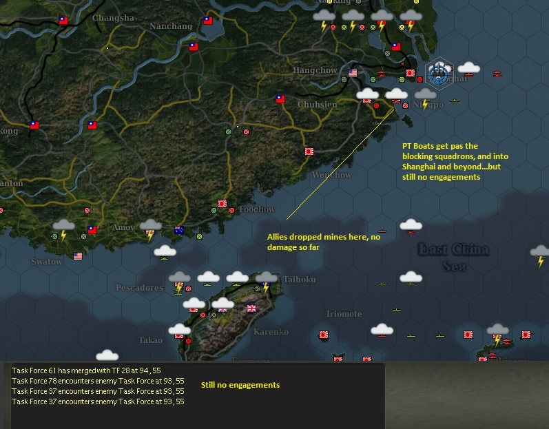Click 'Task Force 78 encounters enemy' message
The width and height of the screenshot is (549, 429).
[x=98, y=381]
